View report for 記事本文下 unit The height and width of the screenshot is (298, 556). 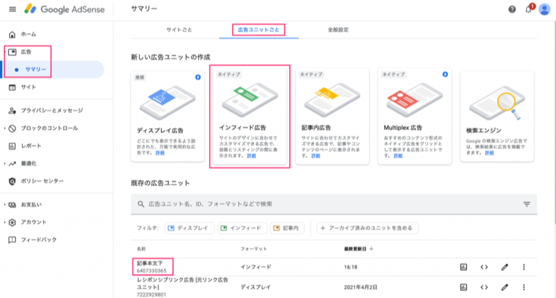click(464, 267)
